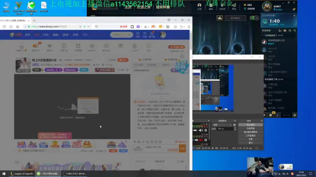The image size is (316, 177).
Task: Adjust OBS duration 300 ms stepper
Action: coord(235,129)
